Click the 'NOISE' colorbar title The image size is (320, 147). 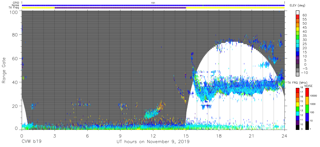click(308, 86)
